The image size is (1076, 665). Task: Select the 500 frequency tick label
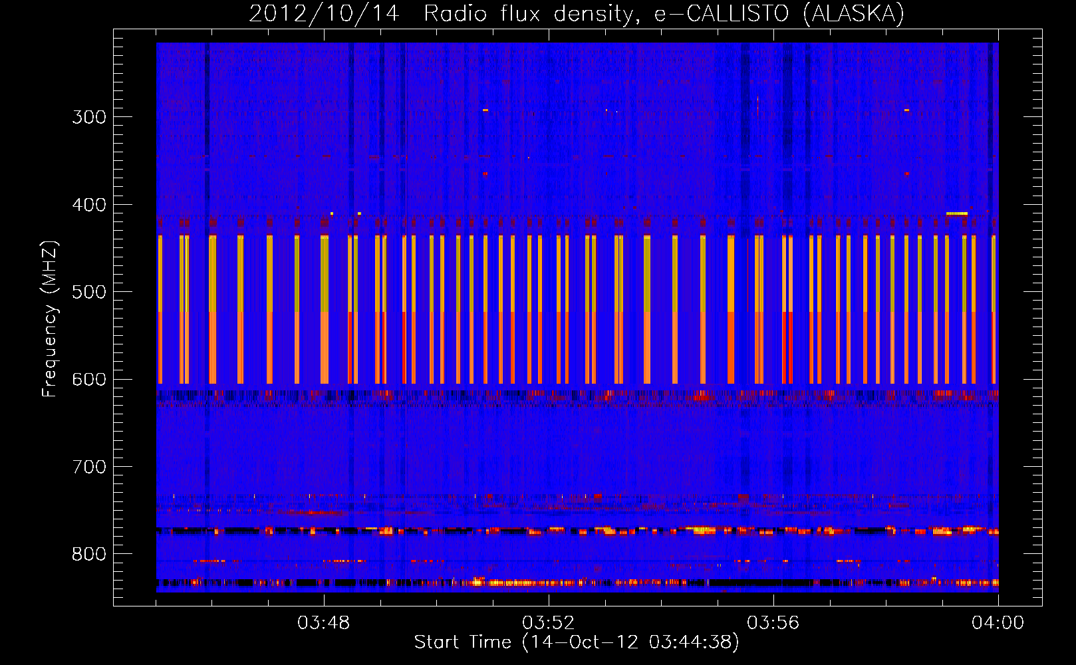click(89, 292)
